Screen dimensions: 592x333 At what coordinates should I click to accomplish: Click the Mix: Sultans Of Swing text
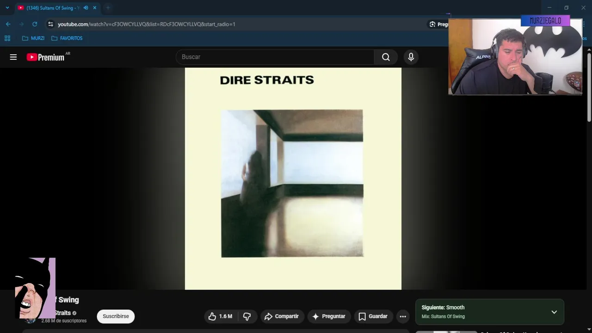[443, 316]
